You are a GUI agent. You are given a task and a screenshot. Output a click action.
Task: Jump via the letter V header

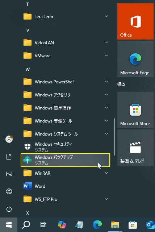tap(28, 30)
